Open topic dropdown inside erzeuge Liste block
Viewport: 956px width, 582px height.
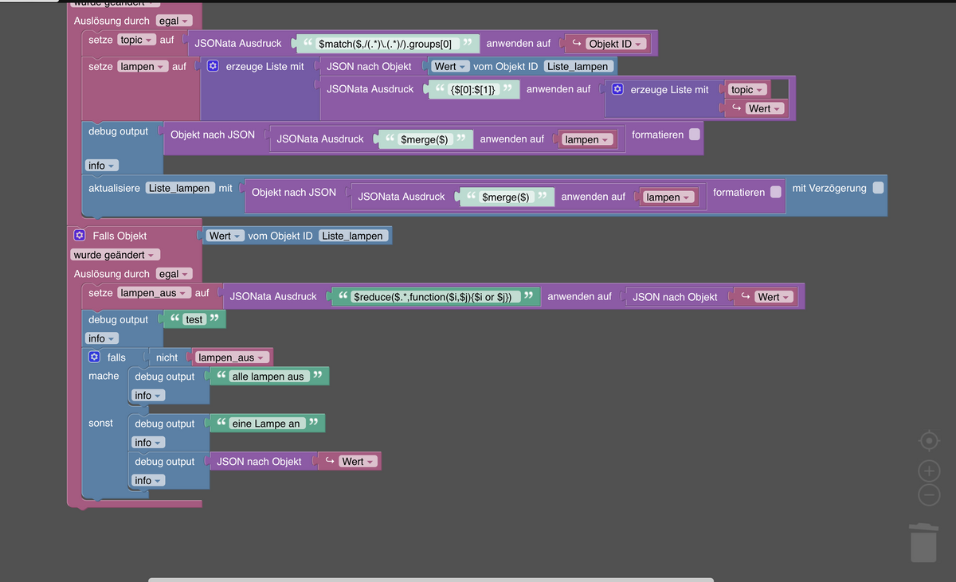click(747, 90)
